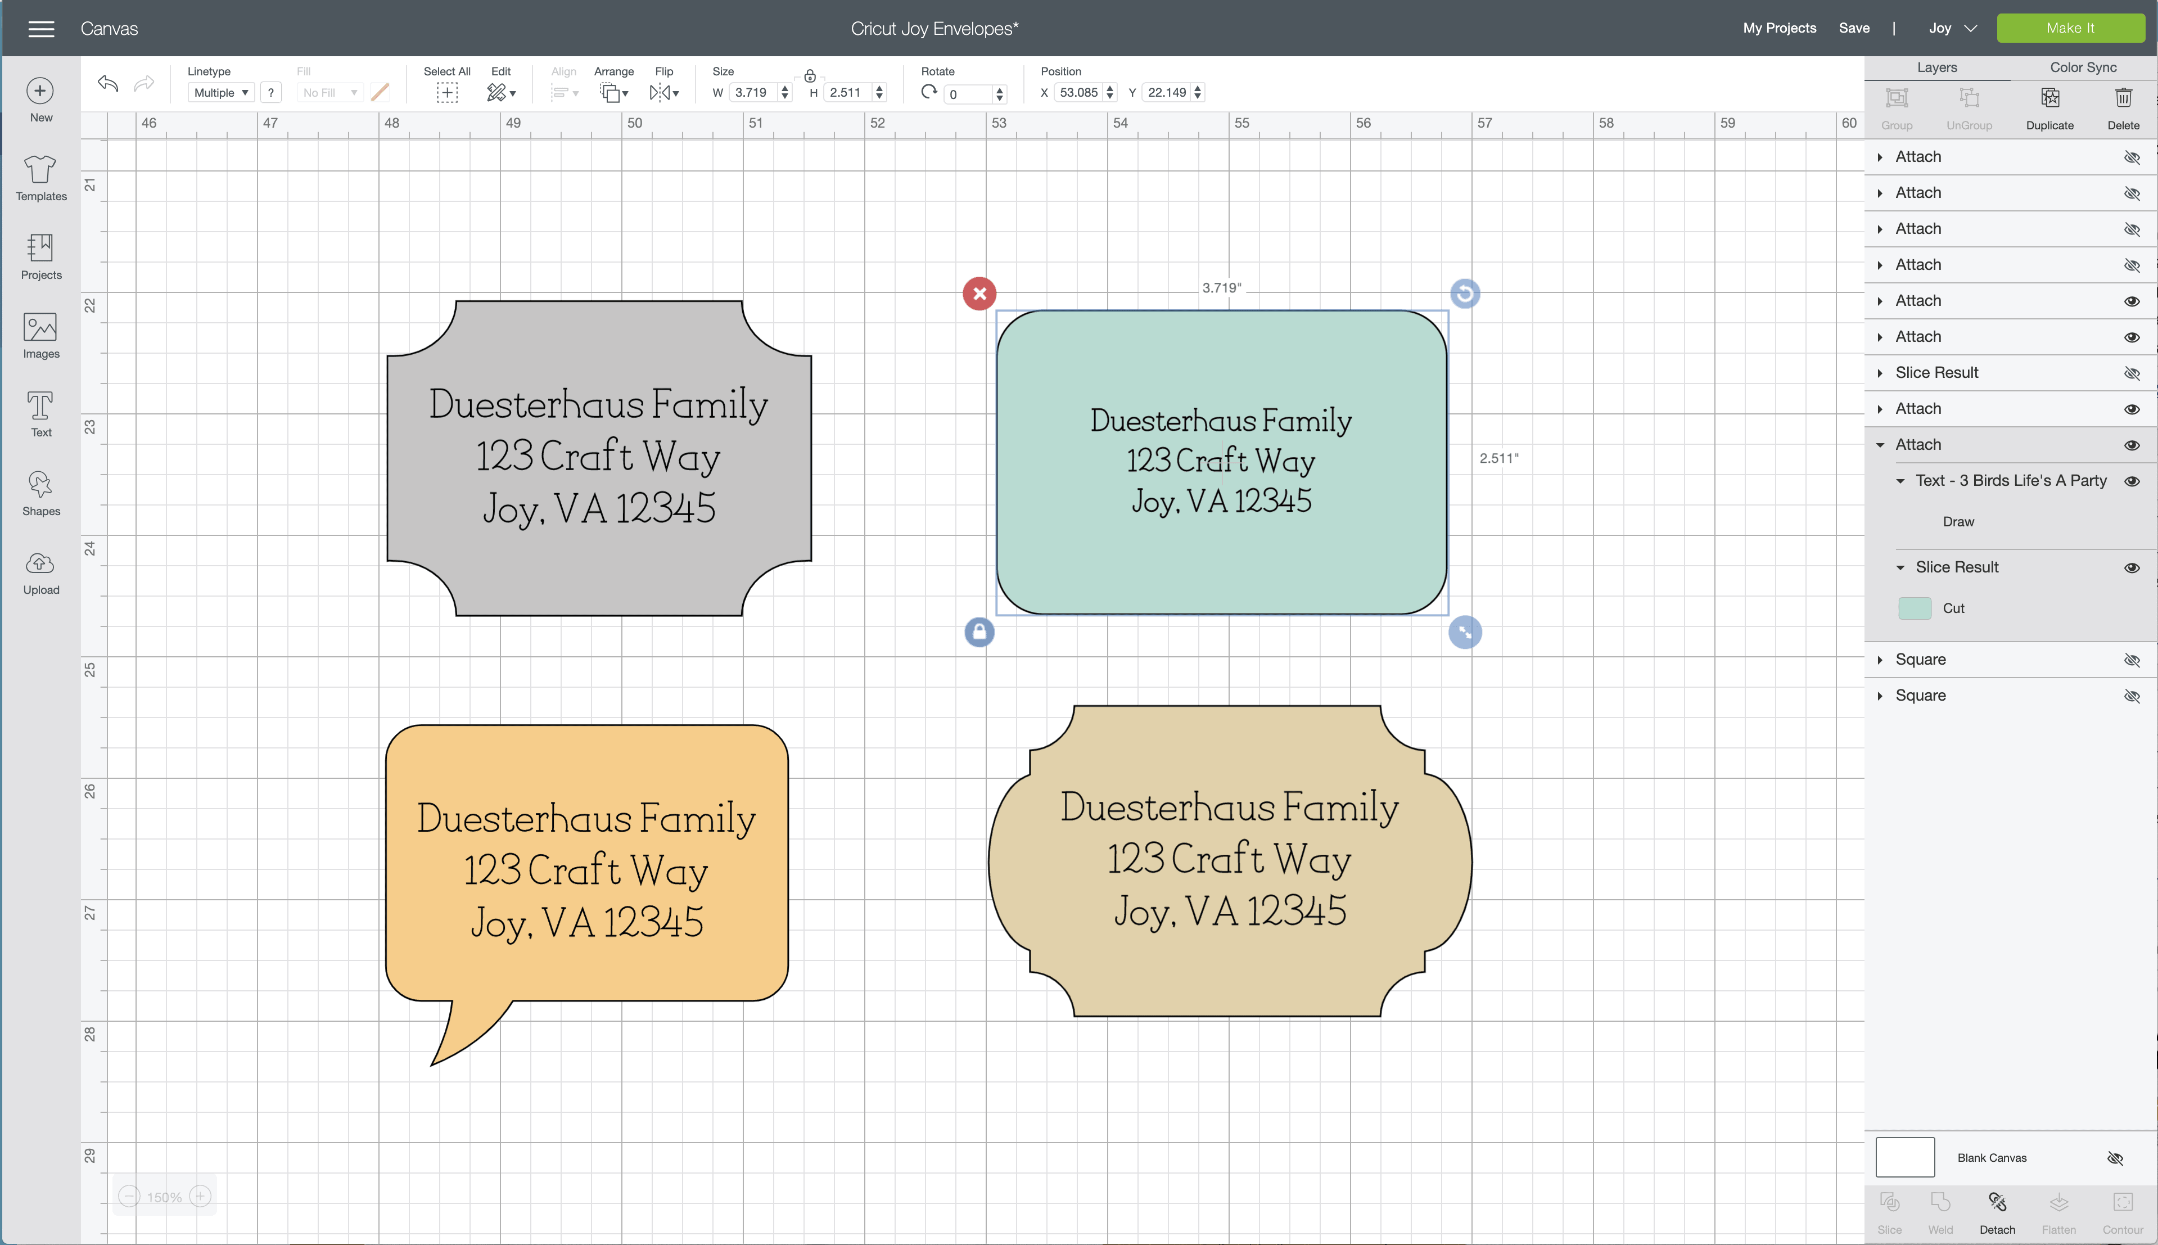Screen dimensions: 2158x1245
Task: Switch to the Color Sync tab
Action: 2083,67
